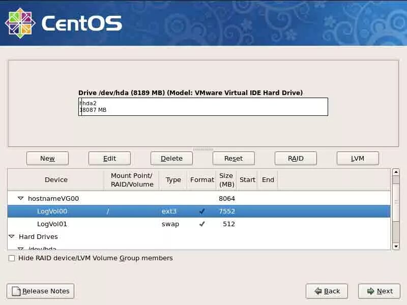Open the RAID configuration
Image resolution: width=407 pixels, height=305 pixels.
(296, 158)
